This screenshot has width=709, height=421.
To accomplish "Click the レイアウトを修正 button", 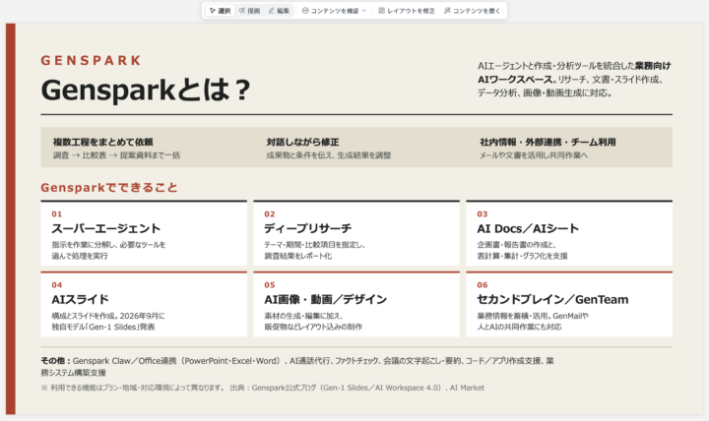I will point(407,11).
